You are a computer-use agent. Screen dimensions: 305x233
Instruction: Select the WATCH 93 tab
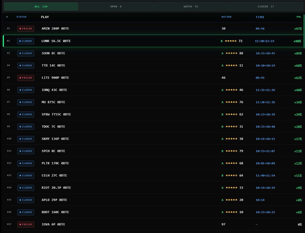tap(191, 6)
